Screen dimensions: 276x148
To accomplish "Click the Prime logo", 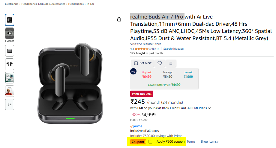I will (136, 126).
